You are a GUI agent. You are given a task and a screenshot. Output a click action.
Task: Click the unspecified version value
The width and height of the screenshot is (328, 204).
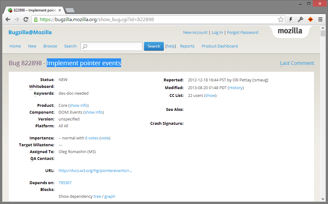pos(69,119)
